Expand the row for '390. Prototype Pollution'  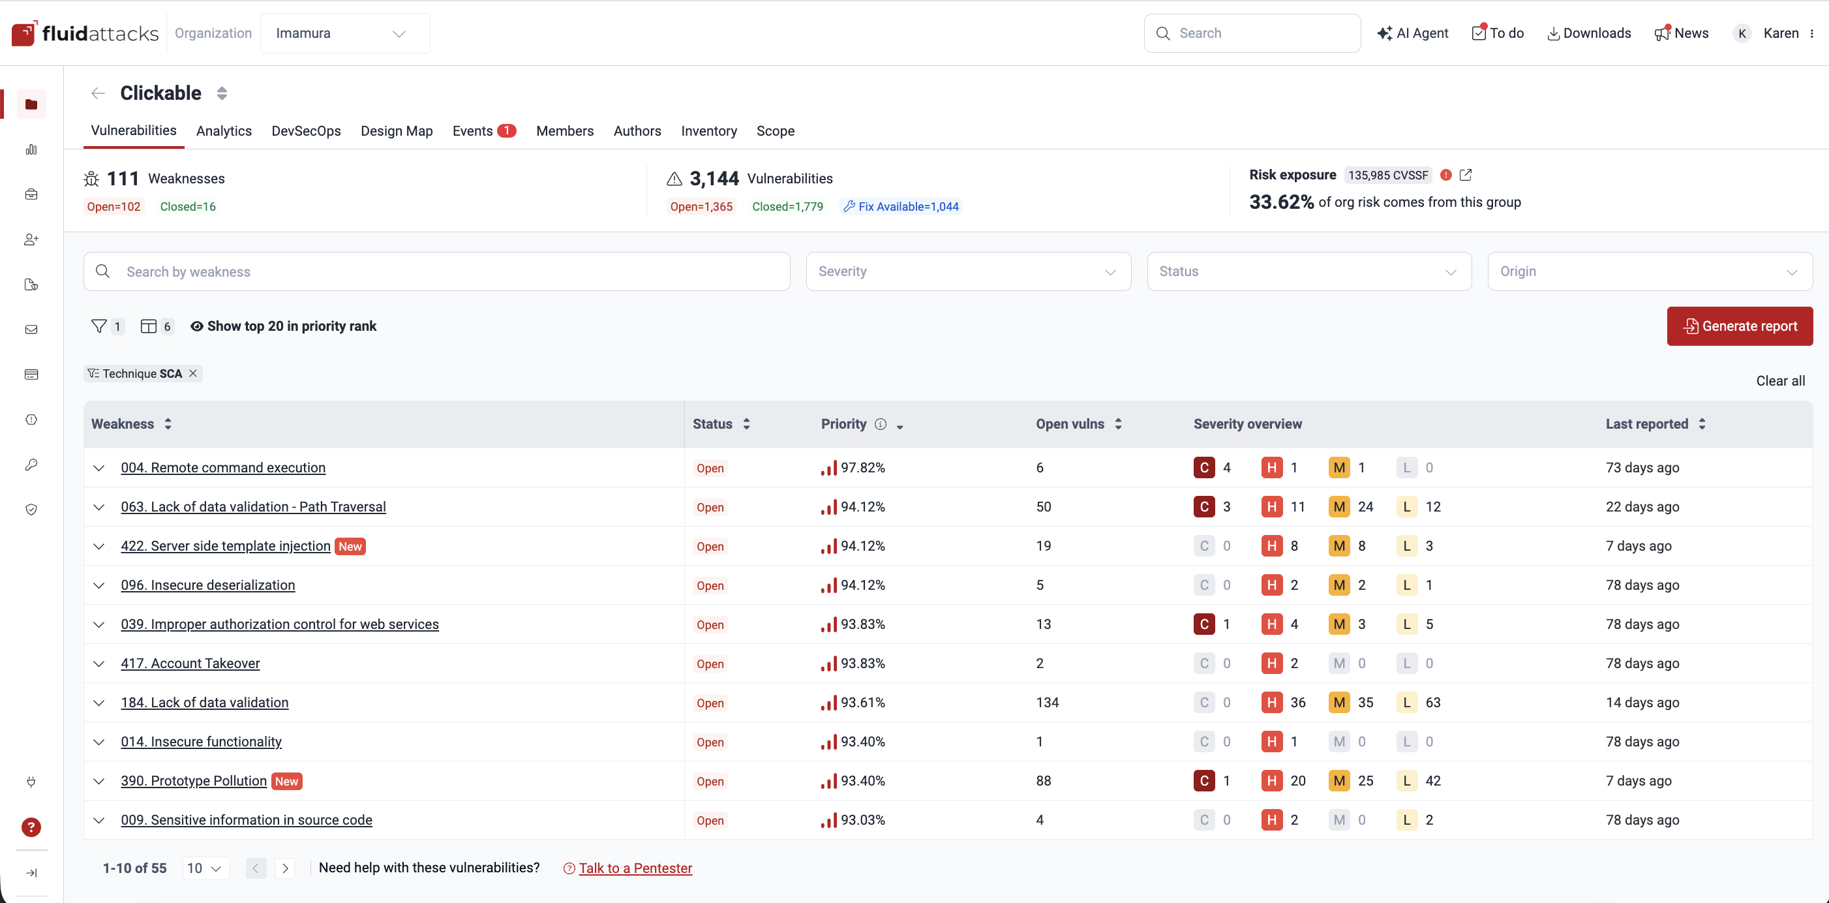(98, 780)
